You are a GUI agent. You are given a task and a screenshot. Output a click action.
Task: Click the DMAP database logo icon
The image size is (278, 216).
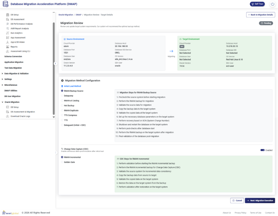point(6,4)
